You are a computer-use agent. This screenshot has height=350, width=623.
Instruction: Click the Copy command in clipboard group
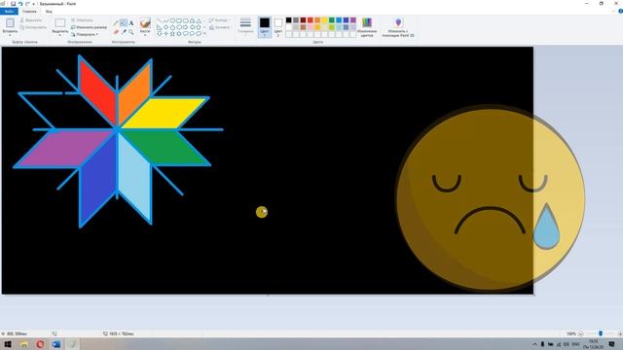(x=33, y=27)
